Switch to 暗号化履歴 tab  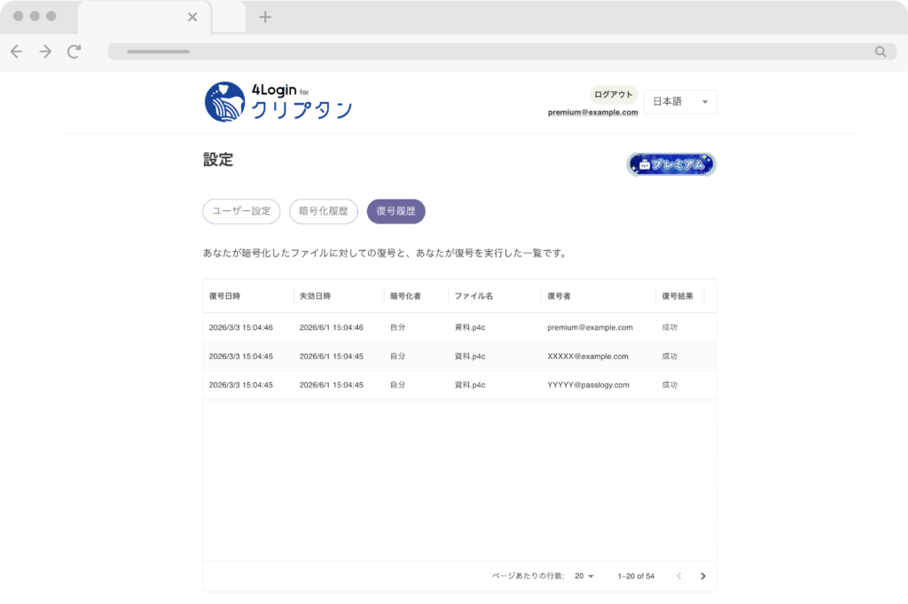(x=324, y=211)
